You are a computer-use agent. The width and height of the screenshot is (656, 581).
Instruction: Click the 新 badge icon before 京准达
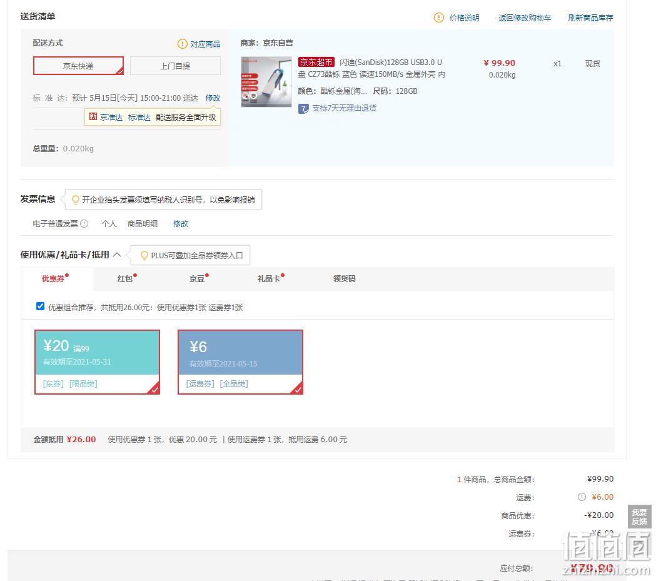click(x=93, y=117)
